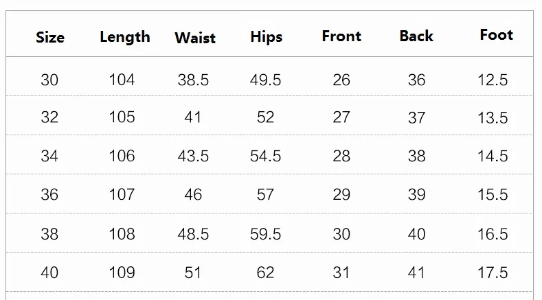Screen dimensions: 542x300
Task: Select size 32 row label
Action: click(x=49, y=117)
